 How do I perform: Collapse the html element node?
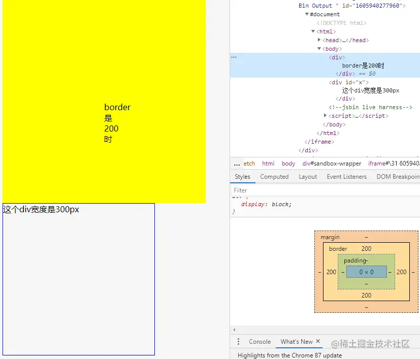pyautogui.click(x=313, y=31)
